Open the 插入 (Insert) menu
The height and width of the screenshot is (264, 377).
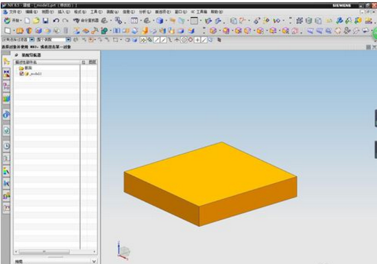64,12
